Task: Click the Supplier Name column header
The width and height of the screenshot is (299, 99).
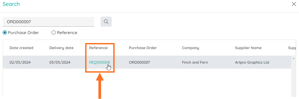Action: click(248, 48)
